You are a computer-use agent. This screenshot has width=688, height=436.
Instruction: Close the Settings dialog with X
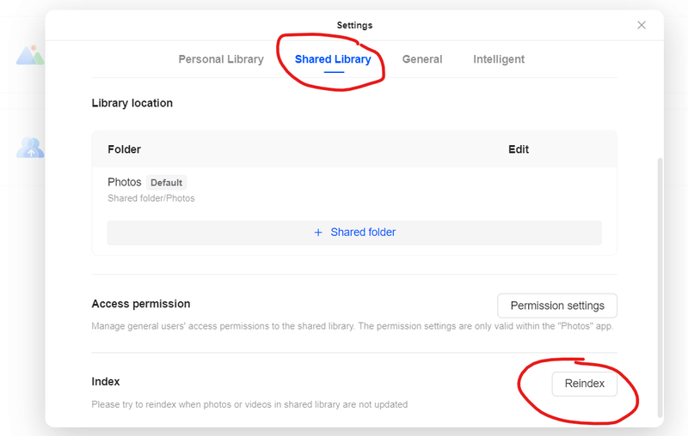pos(642,25)
